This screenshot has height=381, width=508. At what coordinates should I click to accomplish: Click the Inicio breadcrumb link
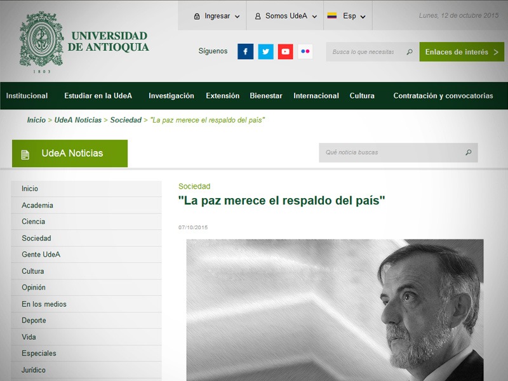pyautogui.click(x=36, y=120)
